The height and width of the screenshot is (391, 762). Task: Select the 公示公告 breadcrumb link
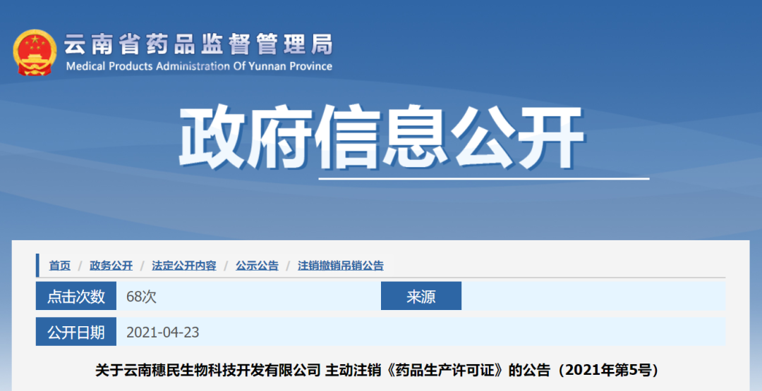[x=257, y=266]
